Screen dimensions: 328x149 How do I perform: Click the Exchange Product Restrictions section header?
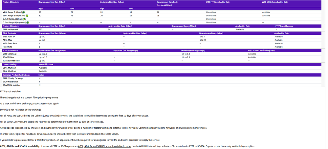16,75
